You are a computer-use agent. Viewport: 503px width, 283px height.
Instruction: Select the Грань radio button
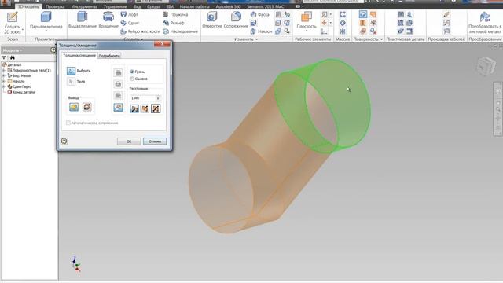pyautogui.click(x=132, y=72)
